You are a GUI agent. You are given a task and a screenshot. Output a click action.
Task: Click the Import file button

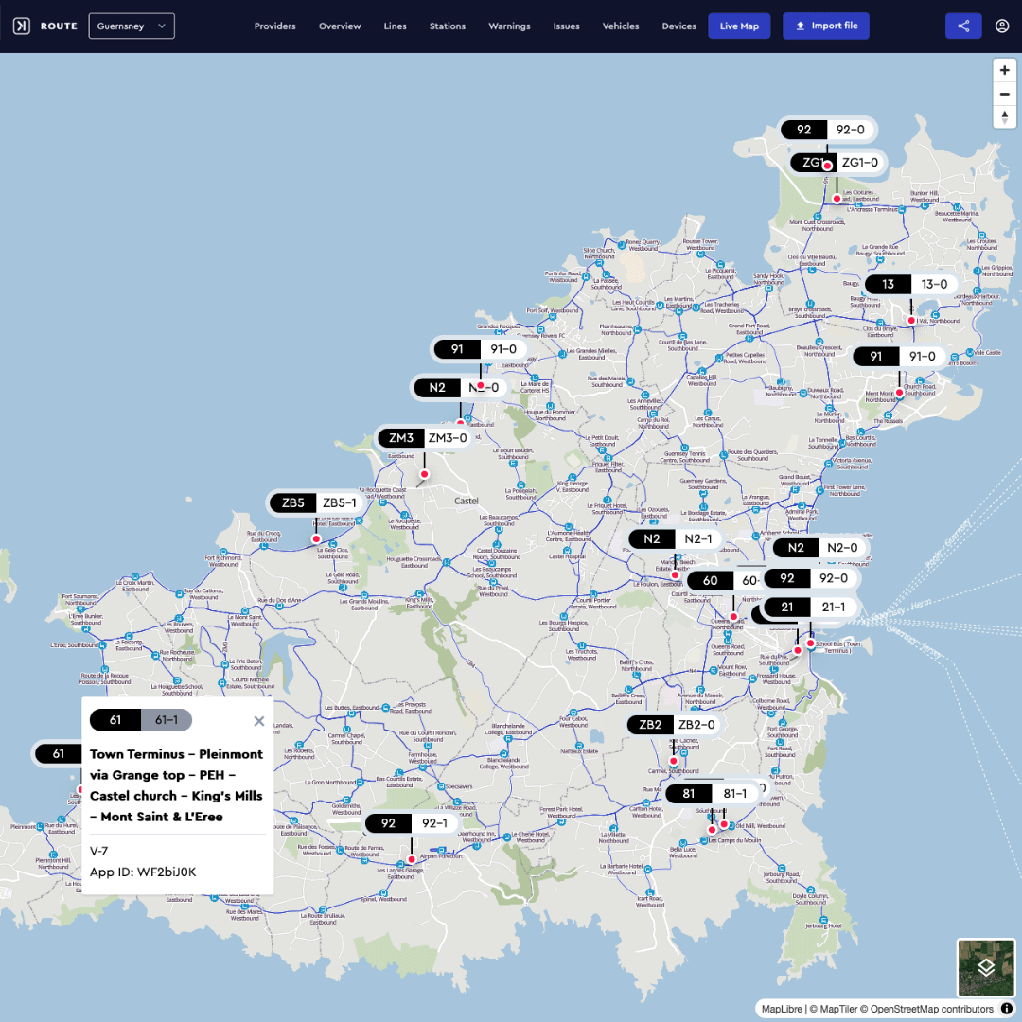[826, 26]
